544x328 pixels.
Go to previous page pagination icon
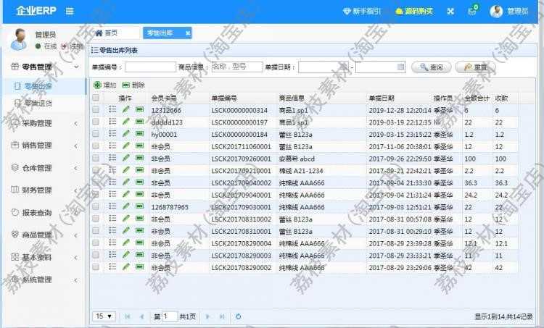[x=142, y=316]
